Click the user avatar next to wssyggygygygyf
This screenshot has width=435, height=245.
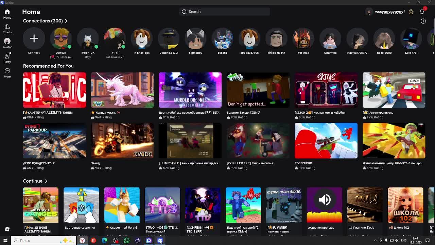pyautogui.click(x=369, y=12)
